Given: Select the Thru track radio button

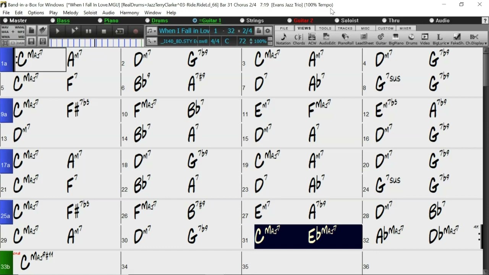Looking at the screenshot, I should 384,21.
